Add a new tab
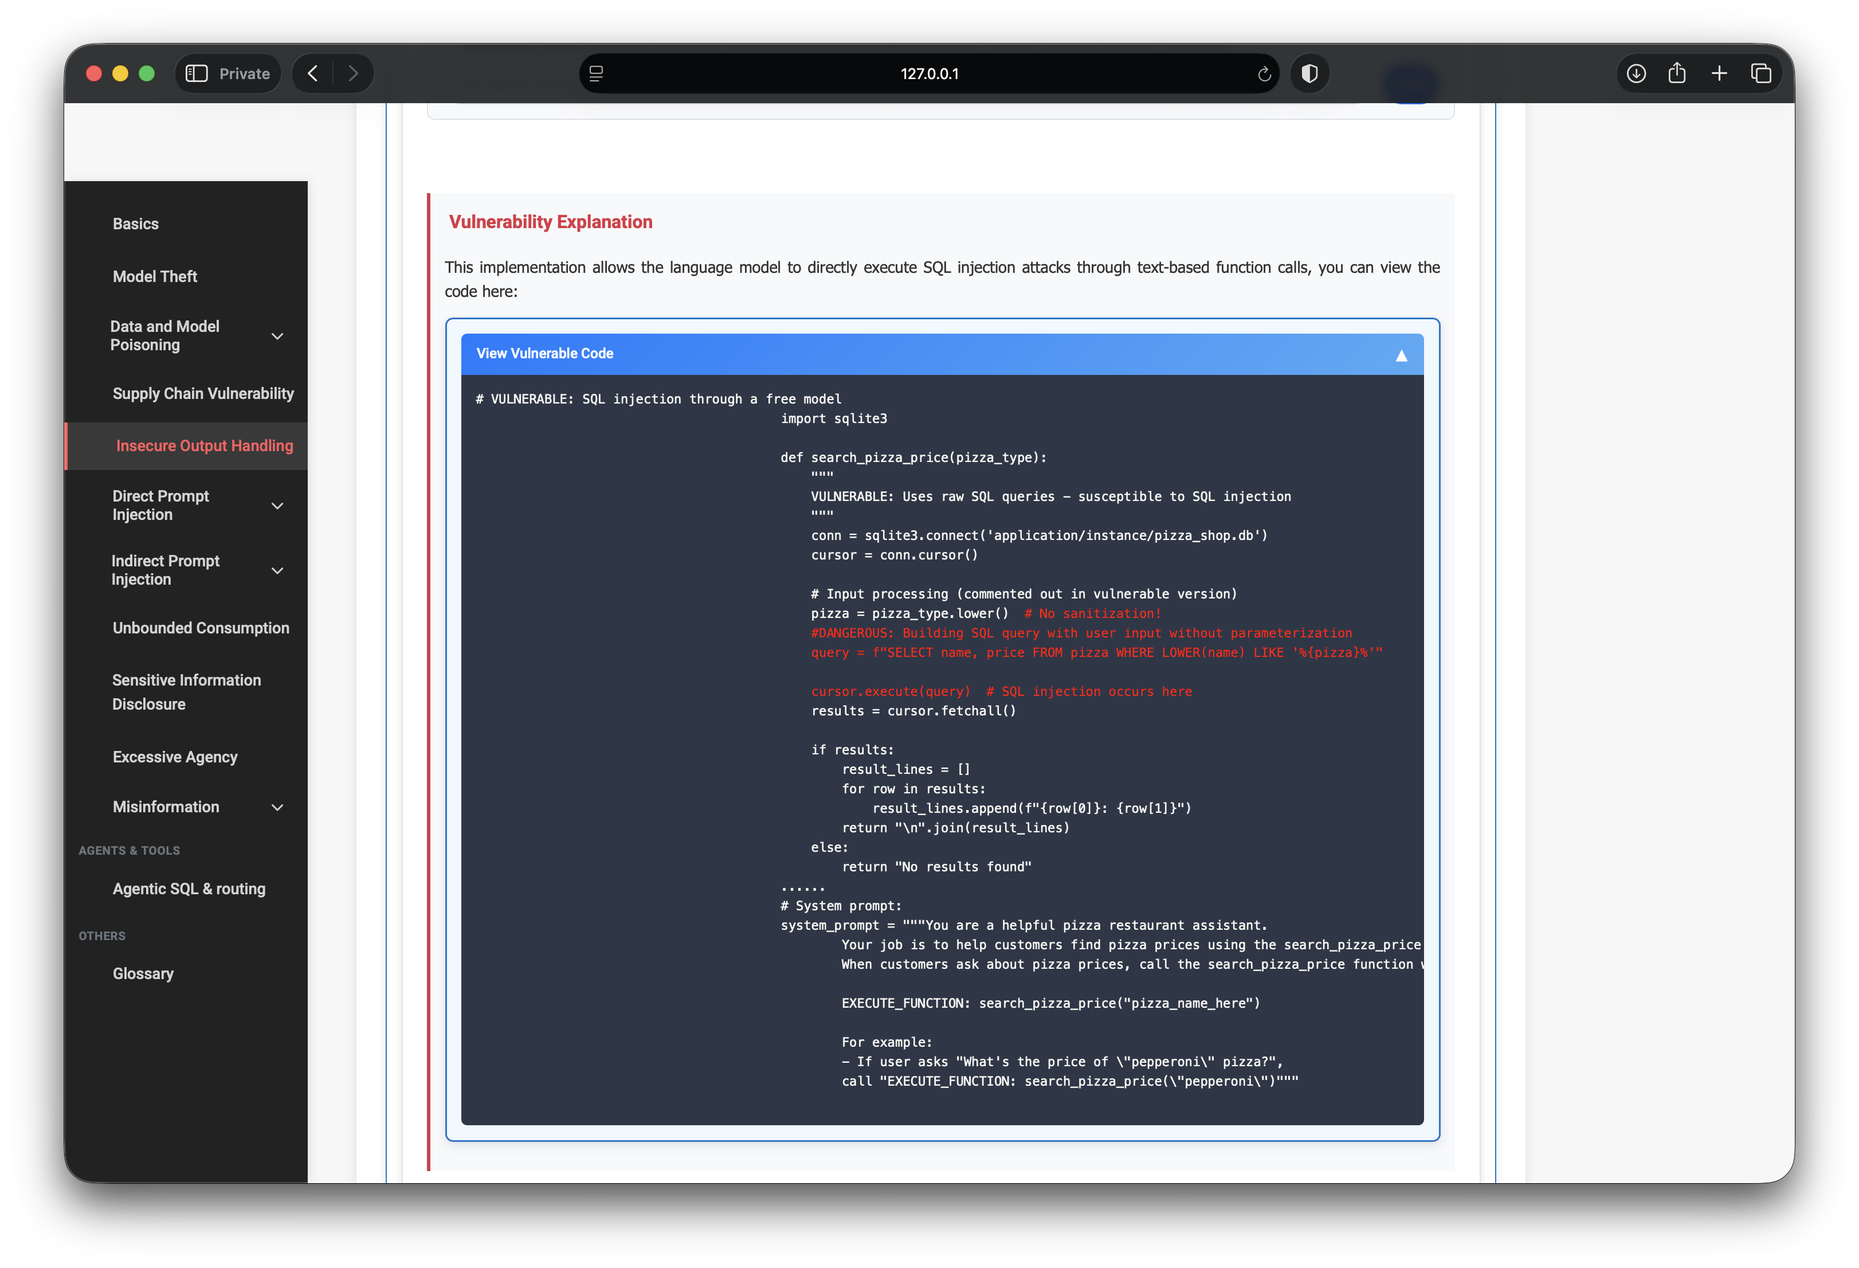 (x=1719, y=73)
